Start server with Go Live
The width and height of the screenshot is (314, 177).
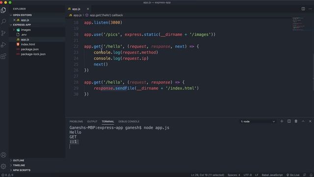point(293,175)
